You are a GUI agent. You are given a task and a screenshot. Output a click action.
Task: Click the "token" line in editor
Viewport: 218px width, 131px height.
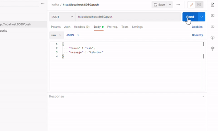82,48
